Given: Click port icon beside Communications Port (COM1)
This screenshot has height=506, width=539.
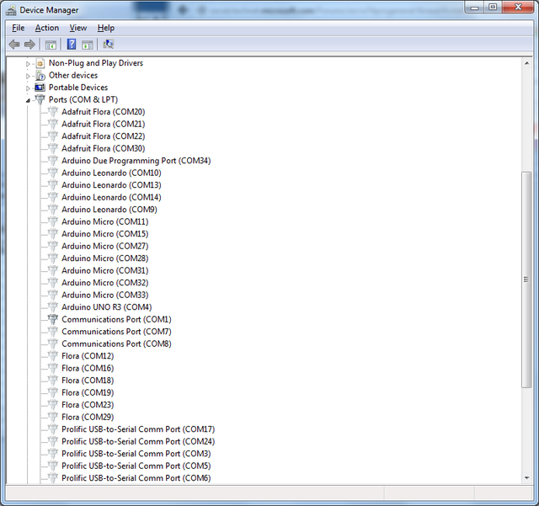Looking at the screenshot, I should 53,319.
